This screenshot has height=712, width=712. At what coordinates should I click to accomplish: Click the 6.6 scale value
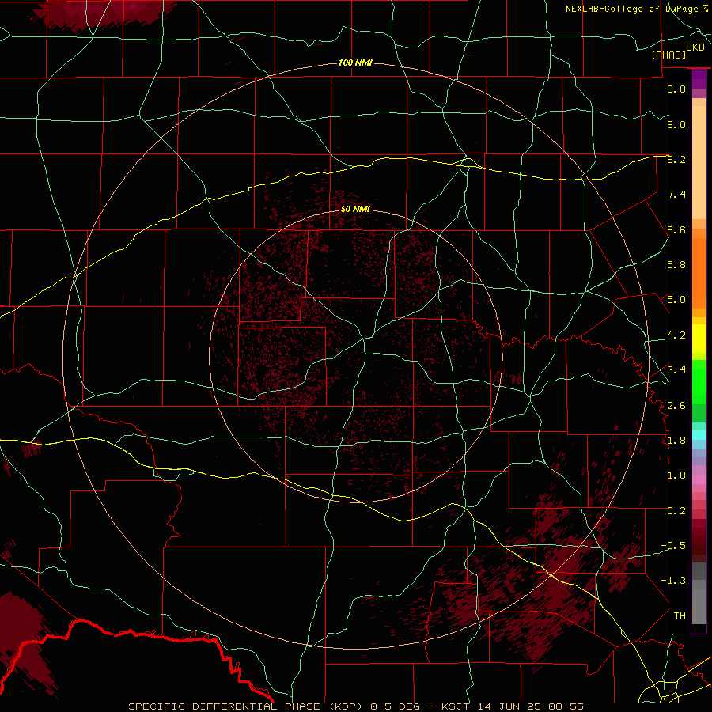[x=676, y=229]
